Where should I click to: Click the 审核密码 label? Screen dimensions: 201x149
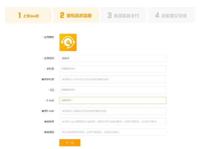[49, 132]
